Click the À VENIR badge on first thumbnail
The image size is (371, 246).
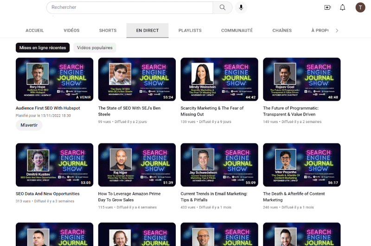pos(83,97)
